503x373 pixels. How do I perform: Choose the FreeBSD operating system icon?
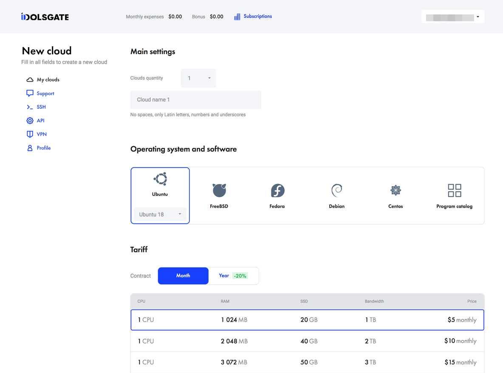tap(219, 190)
